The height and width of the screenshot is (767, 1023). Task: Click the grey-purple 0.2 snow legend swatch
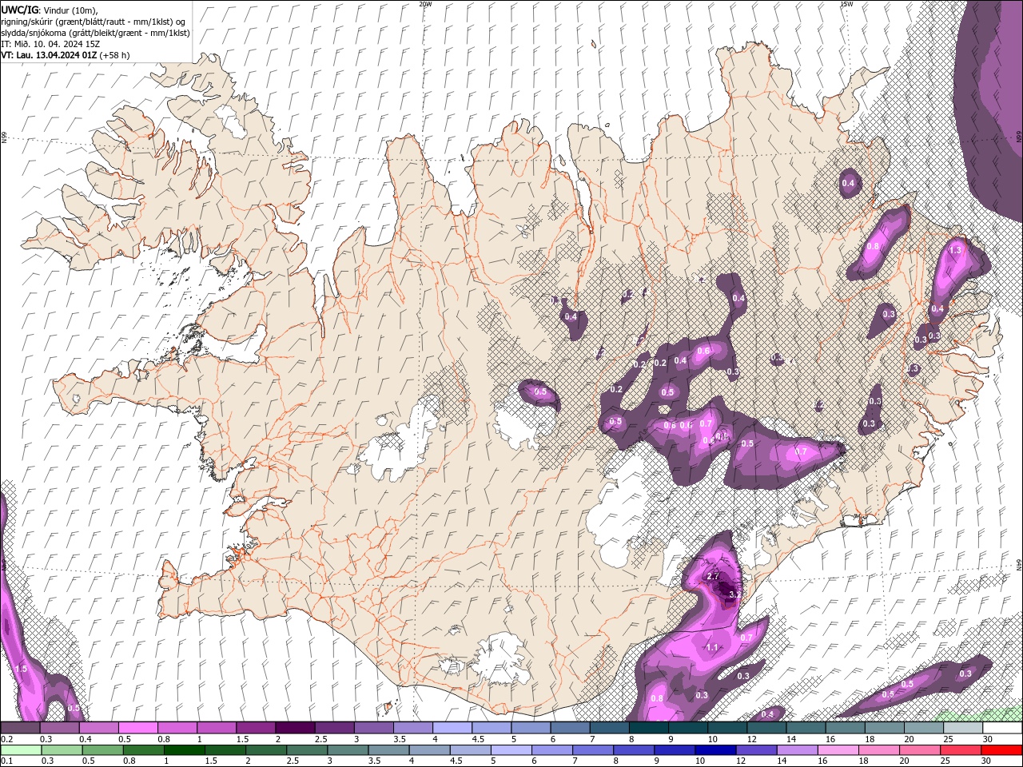click(20, 728)
